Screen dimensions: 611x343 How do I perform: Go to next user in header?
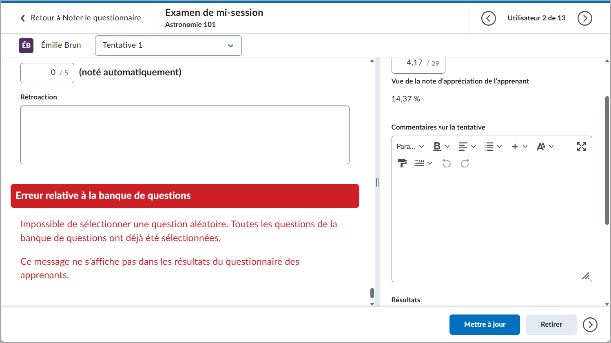[x=584, y=18]
